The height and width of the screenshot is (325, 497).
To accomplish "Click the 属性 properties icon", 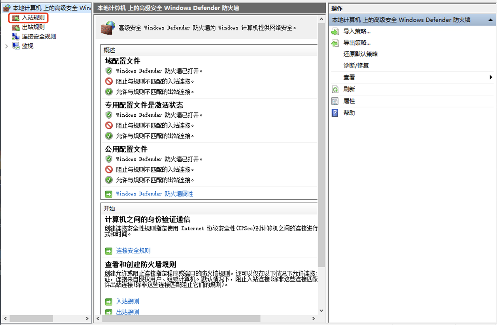I will point(335,101).
